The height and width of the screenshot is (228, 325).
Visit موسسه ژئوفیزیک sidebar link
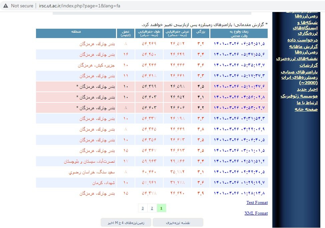pos(300,96)
